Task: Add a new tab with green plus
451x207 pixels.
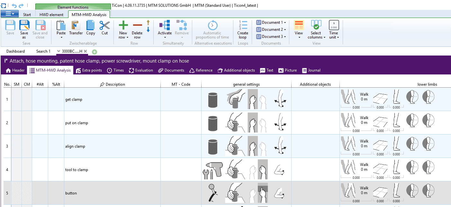Action: (x=95, y=52)
